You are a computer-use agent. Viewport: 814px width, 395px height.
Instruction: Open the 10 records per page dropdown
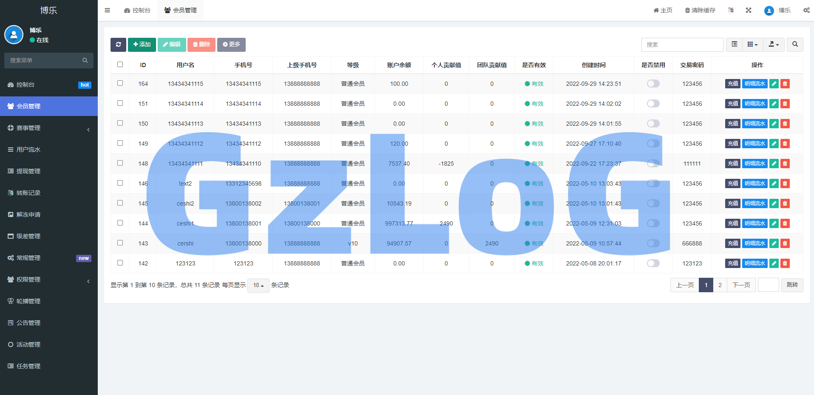[x=258, y=285]
